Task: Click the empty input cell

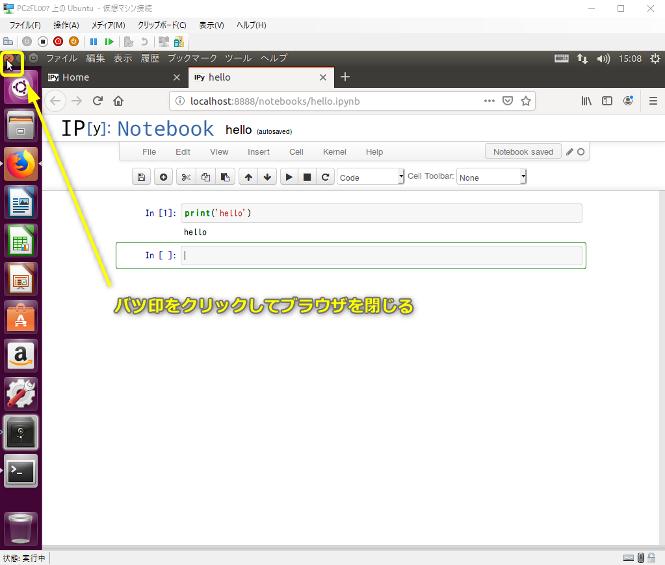Action: 381,256
